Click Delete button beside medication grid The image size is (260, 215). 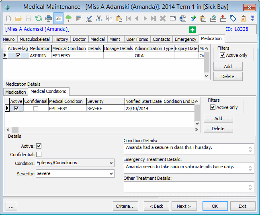point(228,76)
